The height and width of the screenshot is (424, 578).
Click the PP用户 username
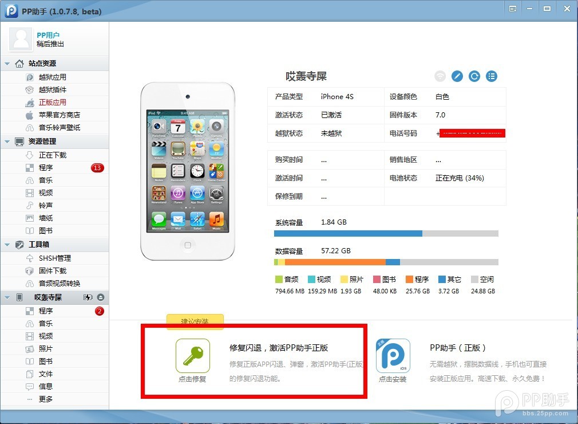click(48, 35)
